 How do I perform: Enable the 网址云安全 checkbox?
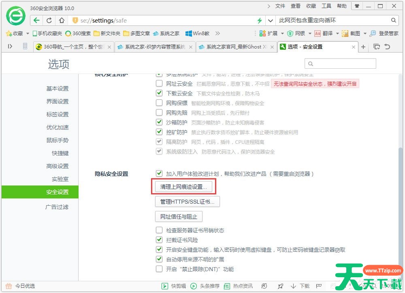coord(159,84)
